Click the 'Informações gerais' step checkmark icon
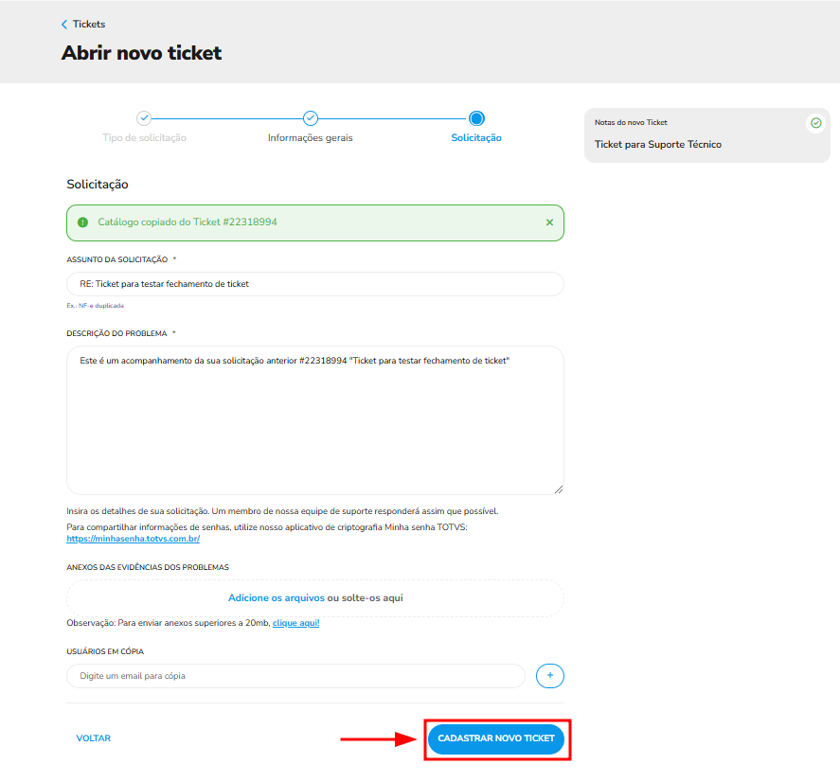The width and height of the screenshot is (840, 782). pyautogui.click(x=311, y=118)
